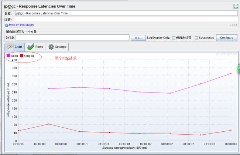Click the magenta baidu legend swatch
The width and height of the screenshot is (240, 155).
click(8, 55)
